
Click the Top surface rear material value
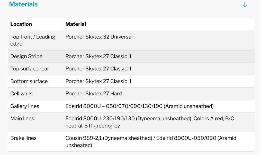pos(98,69)
